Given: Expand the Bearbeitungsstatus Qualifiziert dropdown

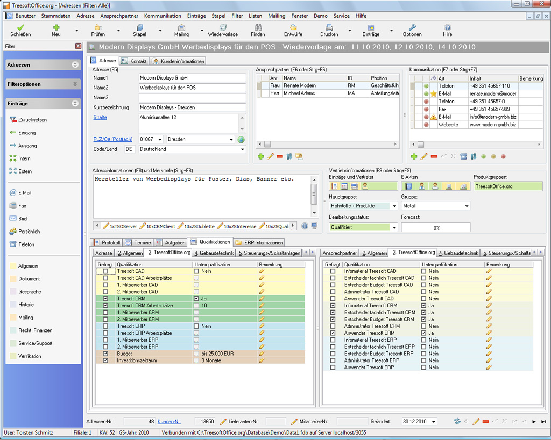Looking at the screenshot, I should (x=394, y=227).
